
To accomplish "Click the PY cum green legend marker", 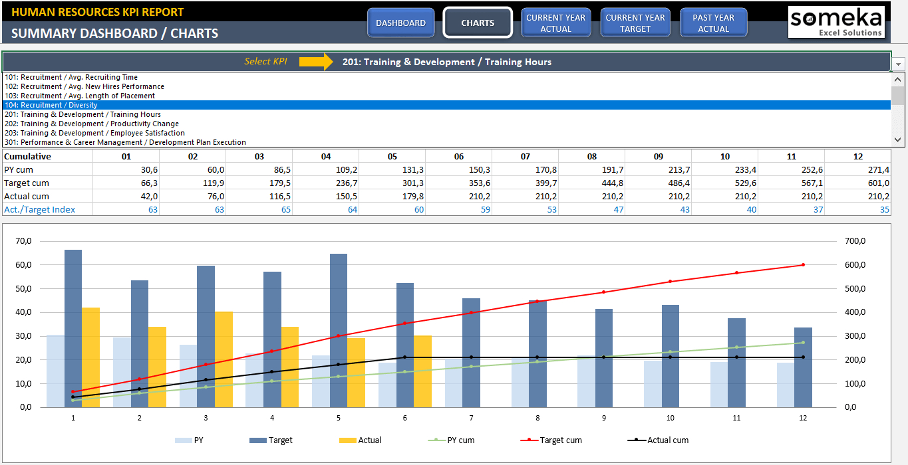I will pos(436,440).
